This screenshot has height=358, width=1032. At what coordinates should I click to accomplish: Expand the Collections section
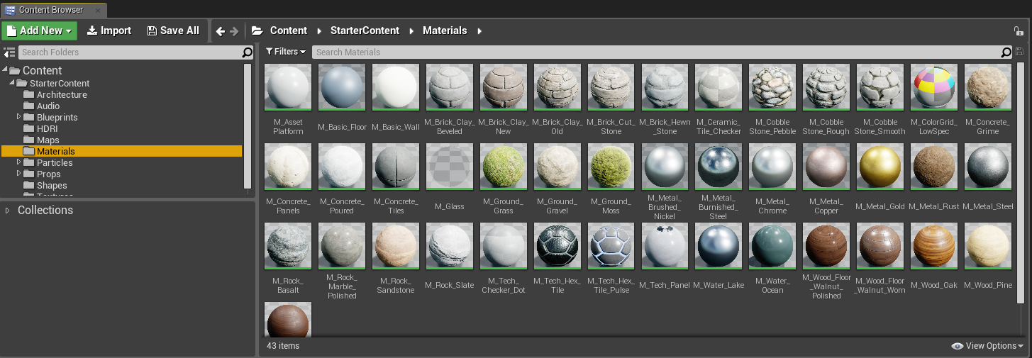(8, 211)
